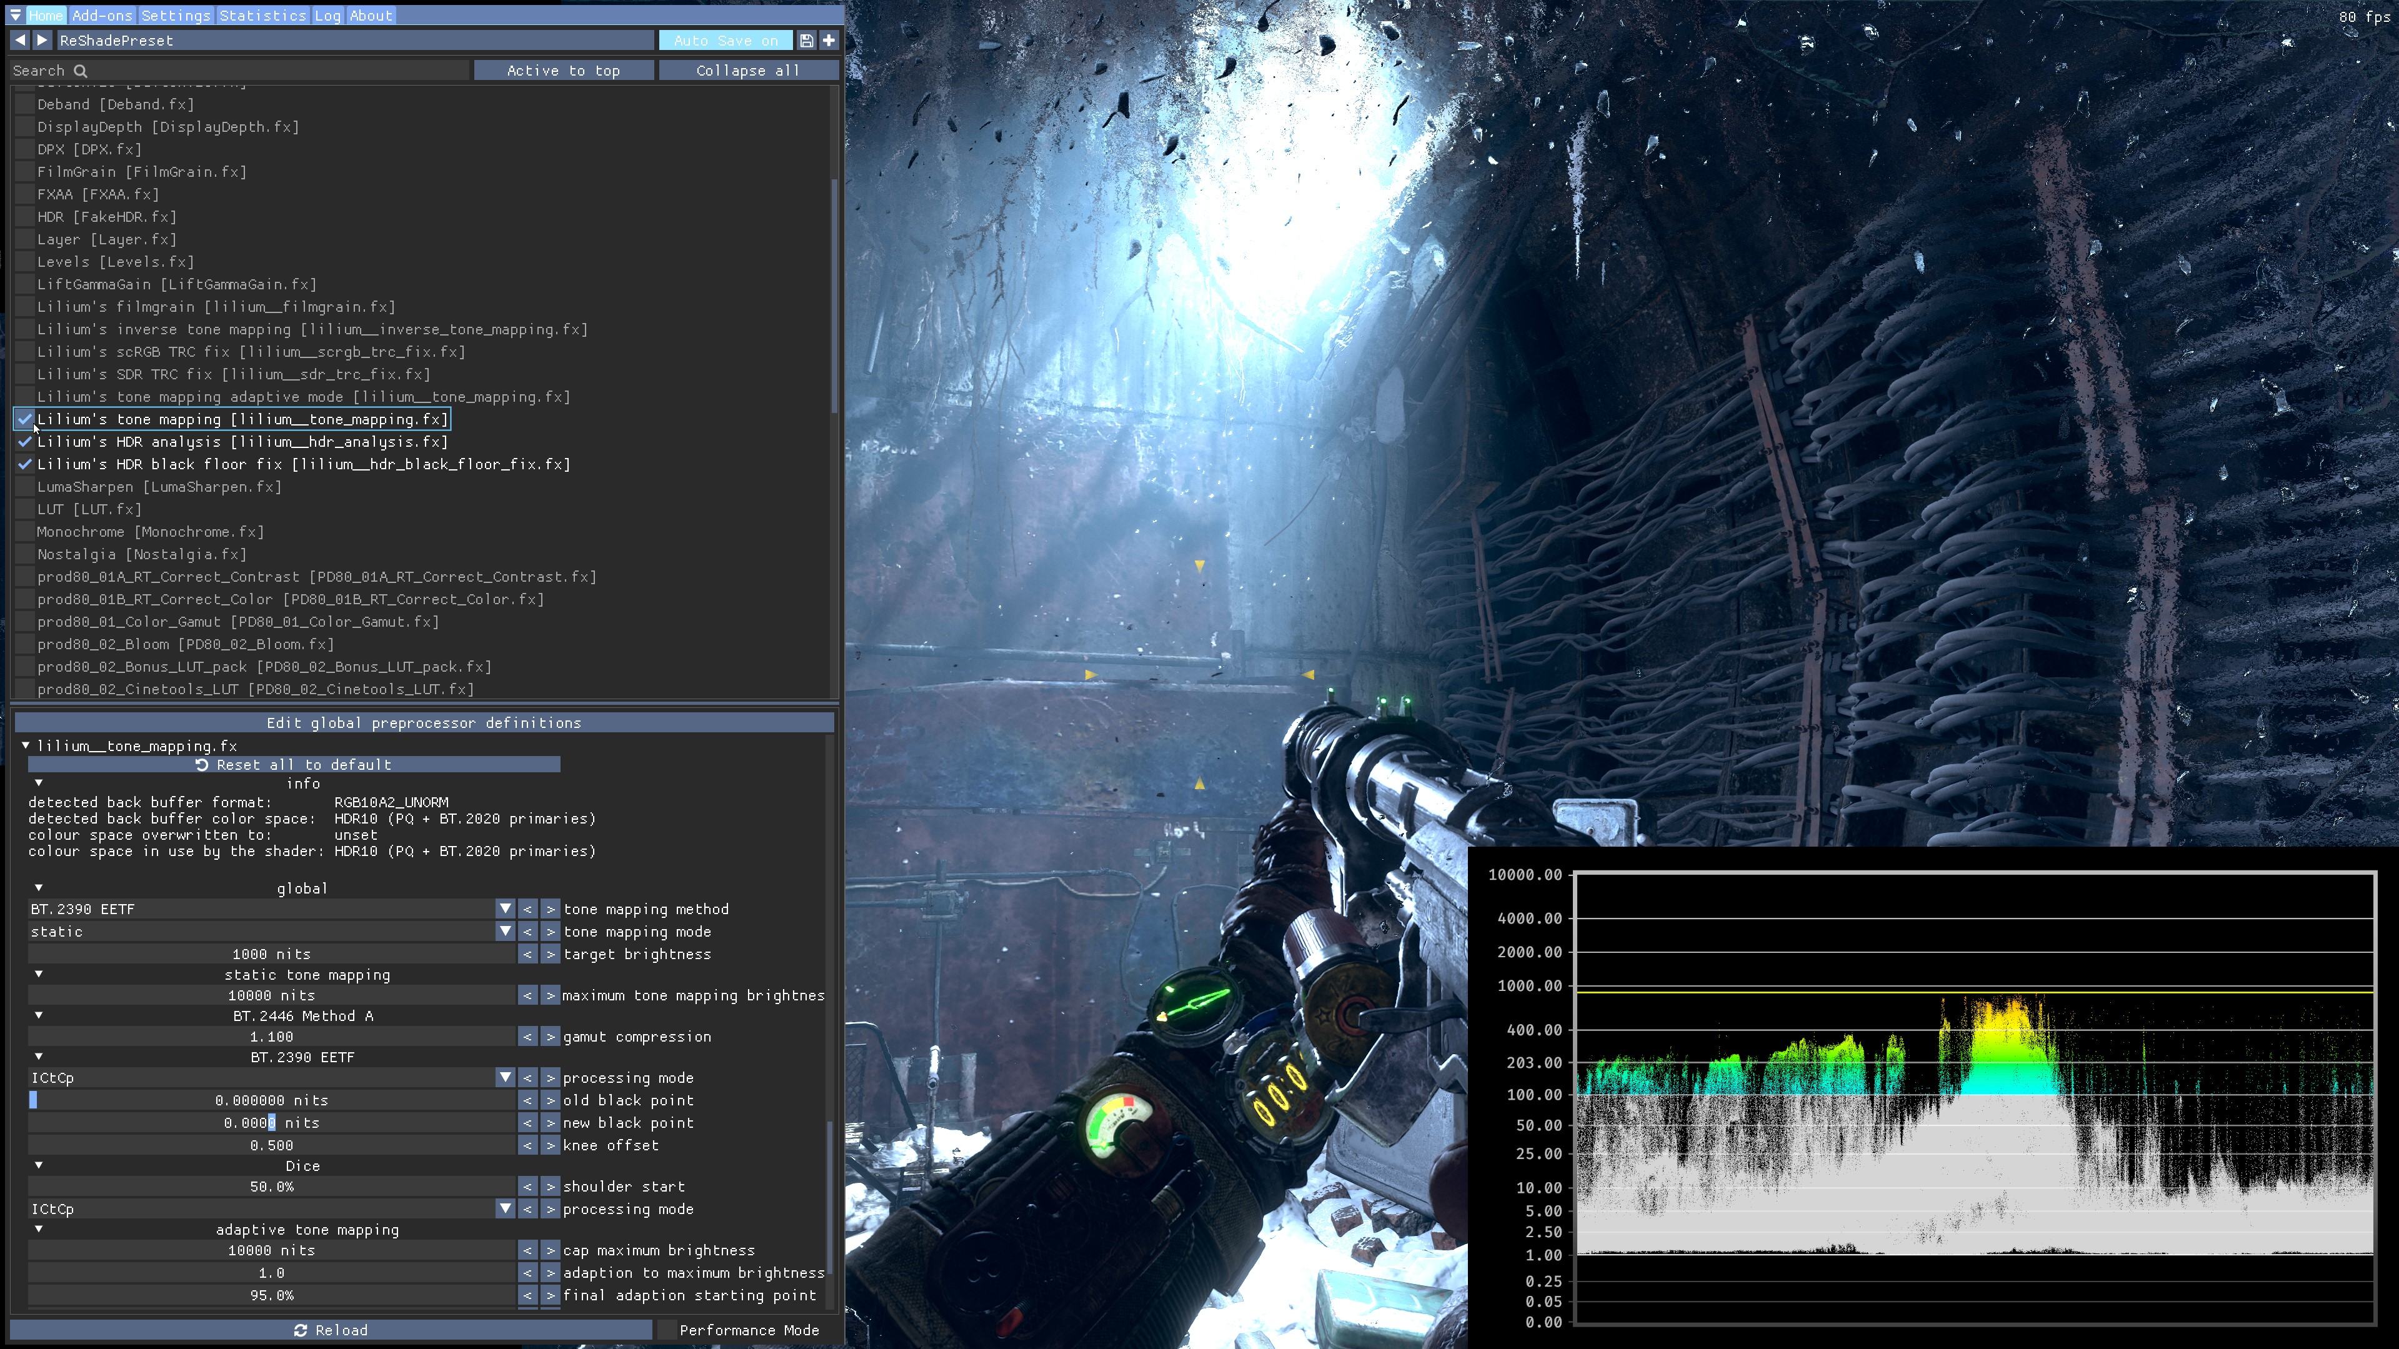Image resolution: width=2399 pixels, height=1349 pixels.
Task: Increase gamut compression with right arrow
Action: click(551, 1036)
